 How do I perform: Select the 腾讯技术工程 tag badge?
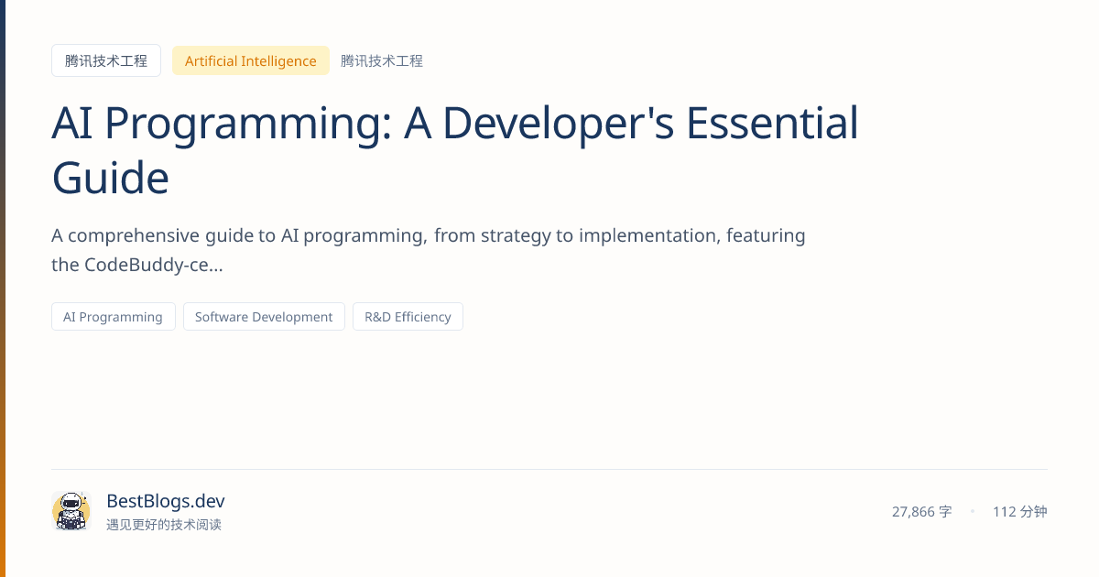(x=105, y=60)
